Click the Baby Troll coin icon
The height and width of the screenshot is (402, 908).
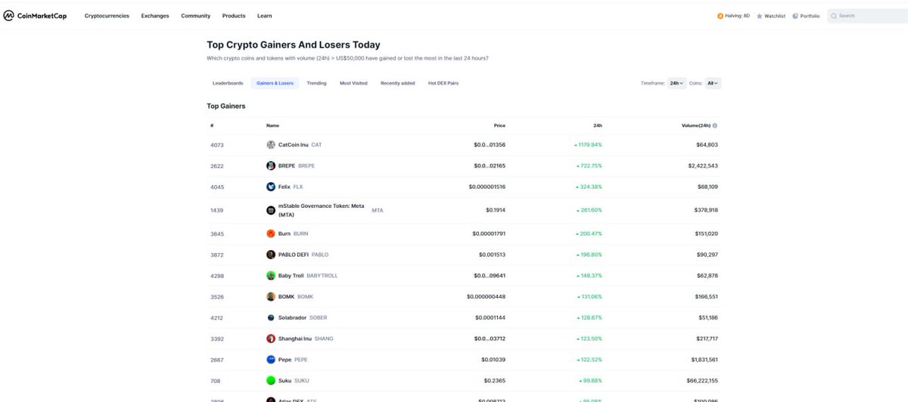click(x=271, y=276)
